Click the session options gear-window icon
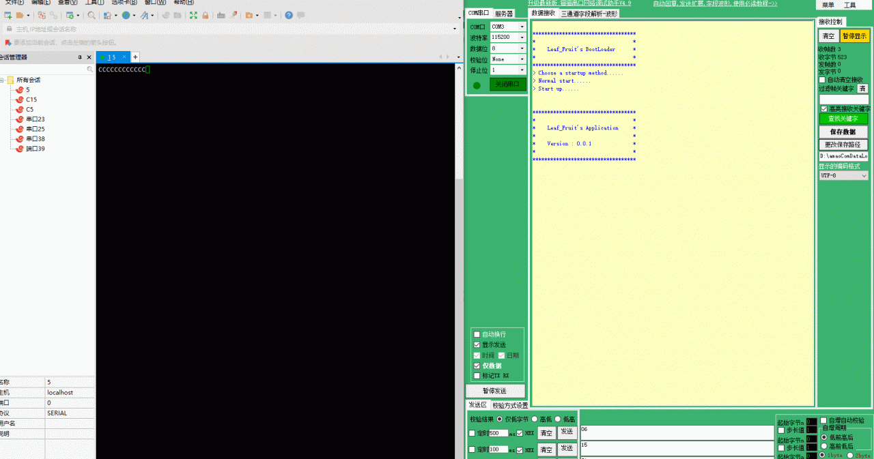Screen dimensions: 874x459 (x=70, y=15)
